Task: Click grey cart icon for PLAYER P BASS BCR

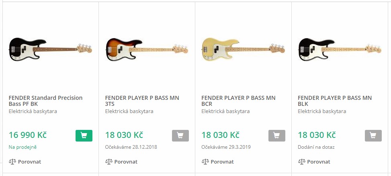Action: tap(277, 136)
